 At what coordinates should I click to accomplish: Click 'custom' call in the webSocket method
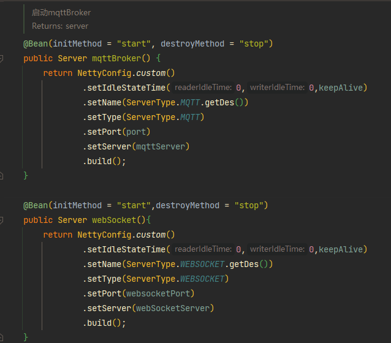(151, 235)
